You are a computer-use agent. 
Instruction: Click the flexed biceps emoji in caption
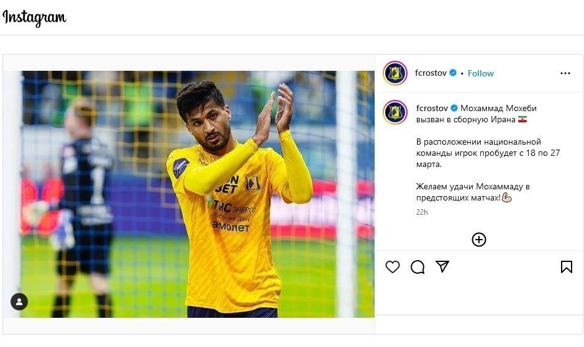(506, 198)
